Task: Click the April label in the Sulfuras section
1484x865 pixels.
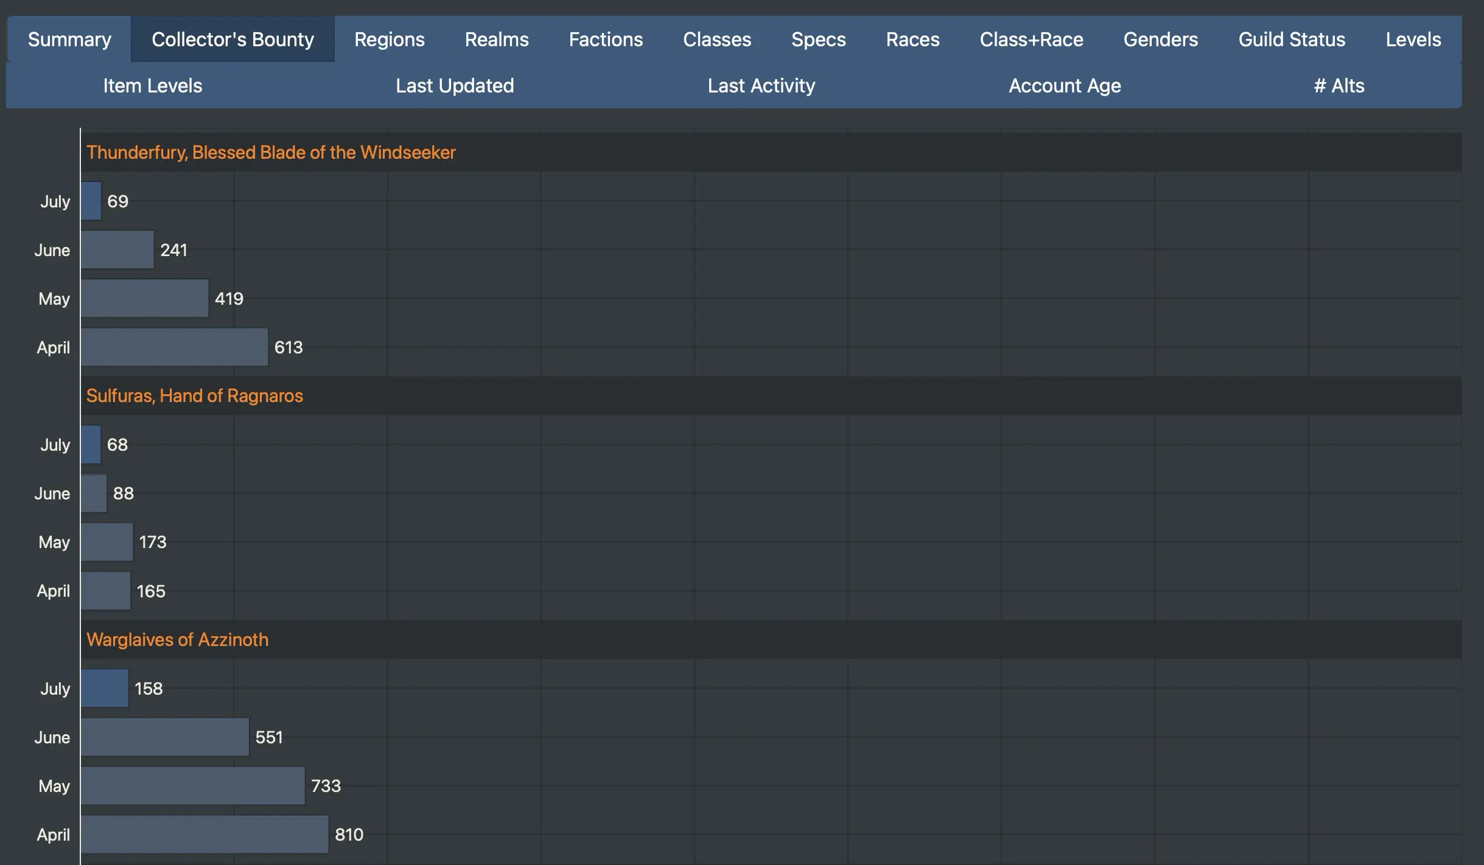Action: click(x=54, y=591)
